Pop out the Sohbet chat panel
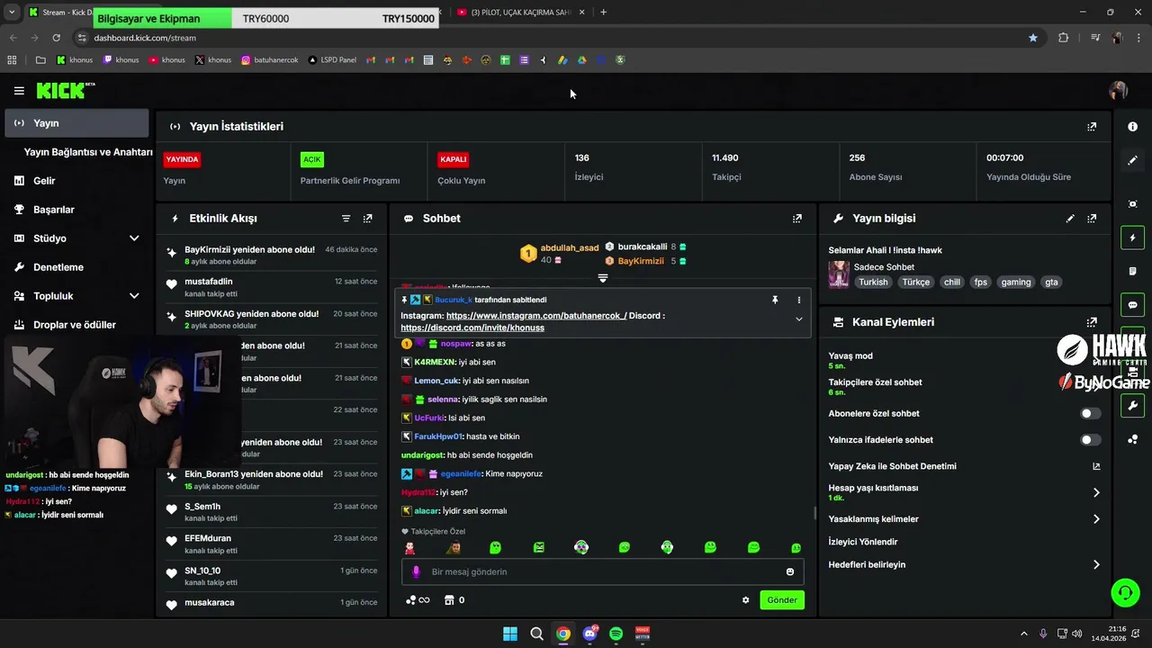 [x=797, y=219]
